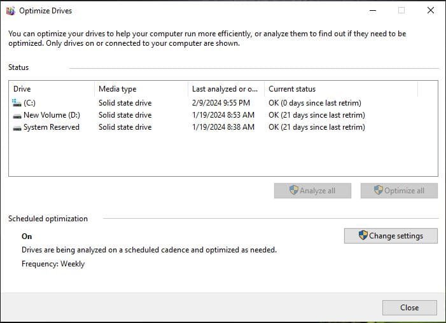Click the Analyze all button
The width and height of the screenshot is (446, 323).
pyautogui.click(x=312, y=191)
